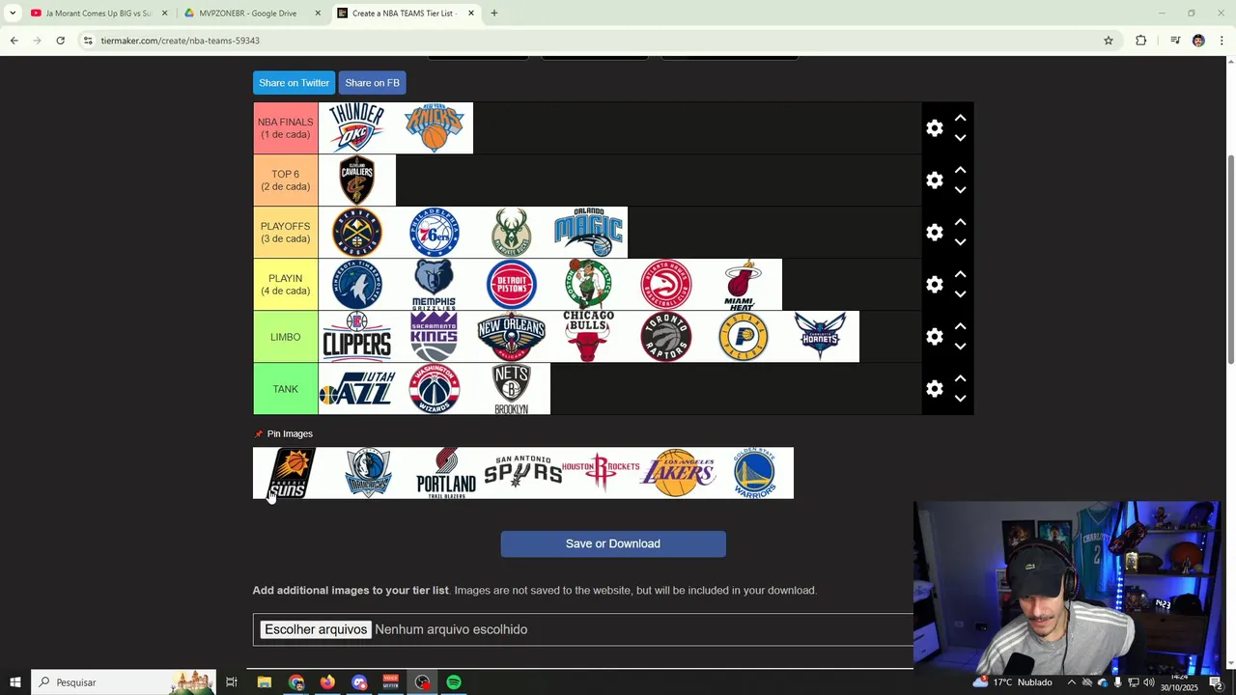Click the NBA FINALS tier label
The image size is (1236, 695).
(286, 128)
